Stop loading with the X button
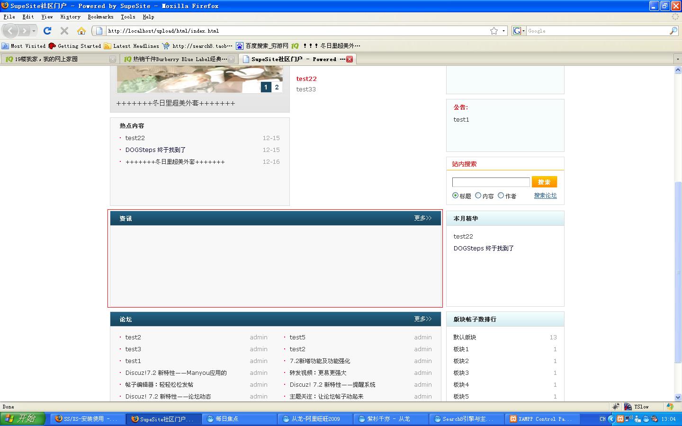The image size is (682, 426). (64, 31)
